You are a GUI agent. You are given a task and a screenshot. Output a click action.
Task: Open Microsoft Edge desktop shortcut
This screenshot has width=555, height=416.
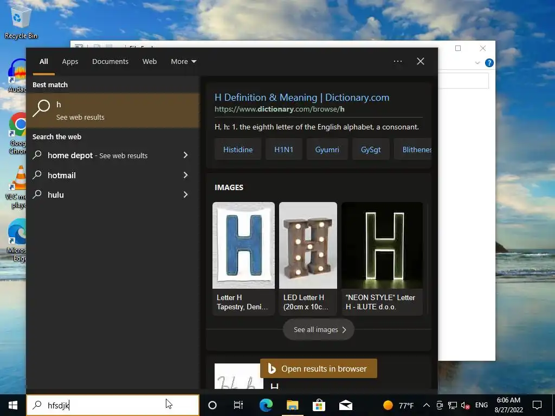(x=17, y=240)
